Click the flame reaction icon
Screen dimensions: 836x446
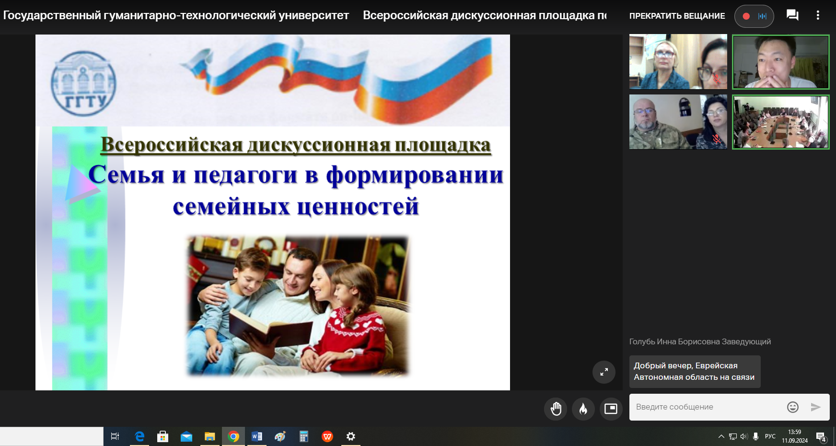(x=583, y=409)
